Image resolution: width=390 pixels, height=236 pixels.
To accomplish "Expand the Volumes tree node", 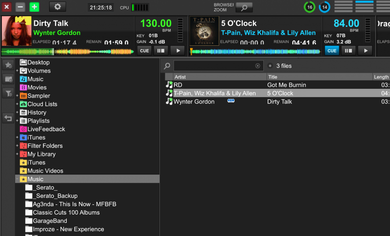I will coord(17,71).
